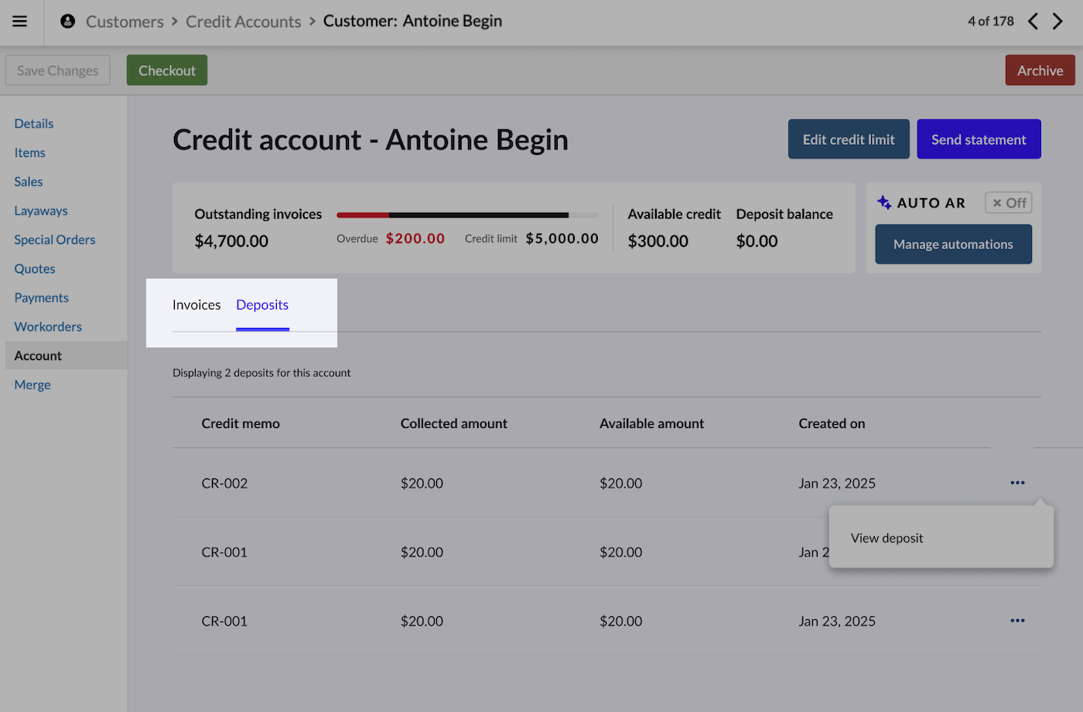Send a statement to Antoine Begin

[x=979, y=139]
